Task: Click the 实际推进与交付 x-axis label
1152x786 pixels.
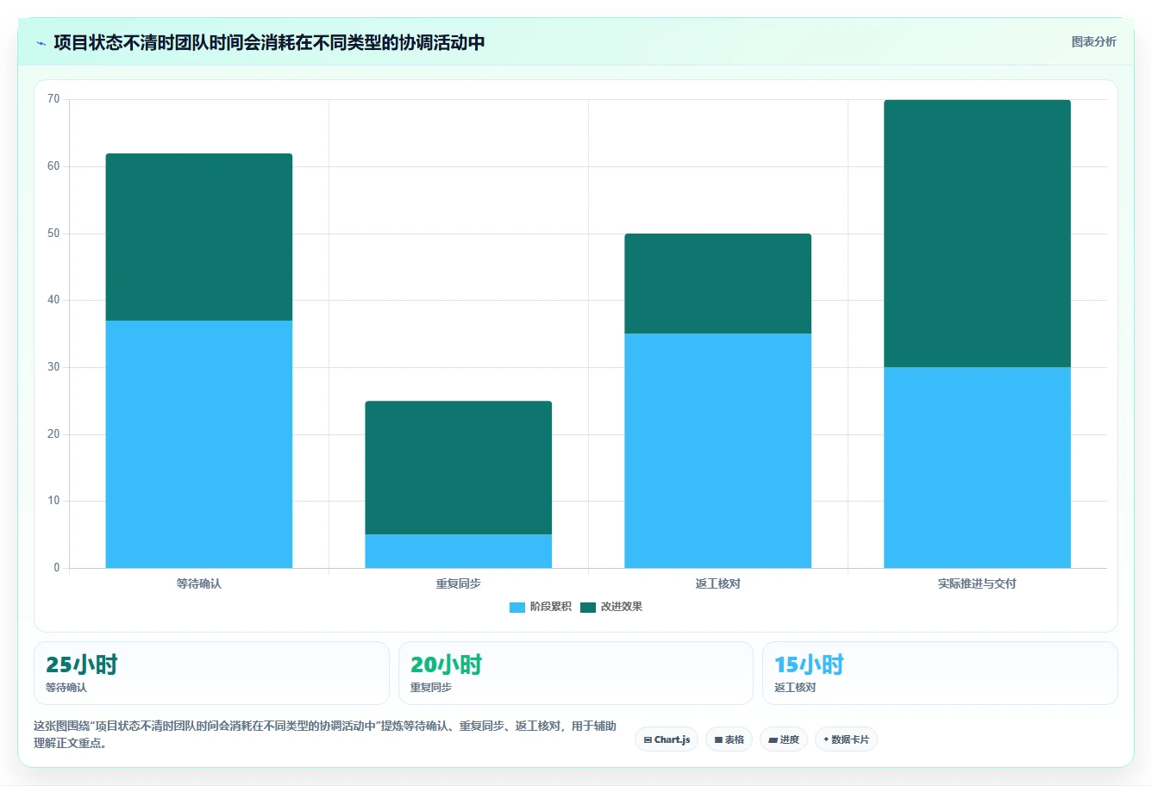Action: click(x=978, y=583)
